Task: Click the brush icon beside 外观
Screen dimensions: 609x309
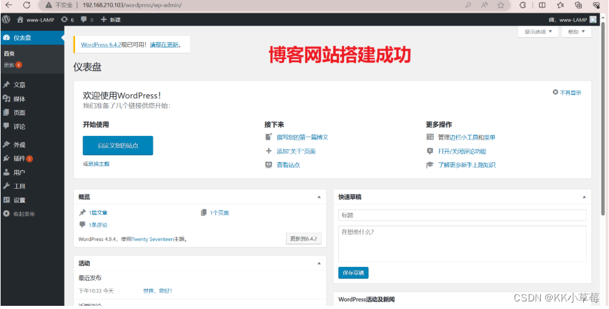Action: pyautogui.click(x=6, y=145)
